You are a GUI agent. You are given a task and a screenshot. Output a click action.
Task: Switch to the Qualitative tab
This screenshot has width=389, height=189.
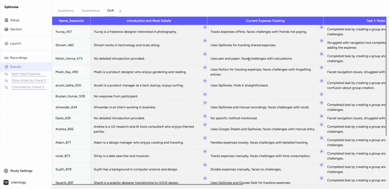click(x=66, y=10)
